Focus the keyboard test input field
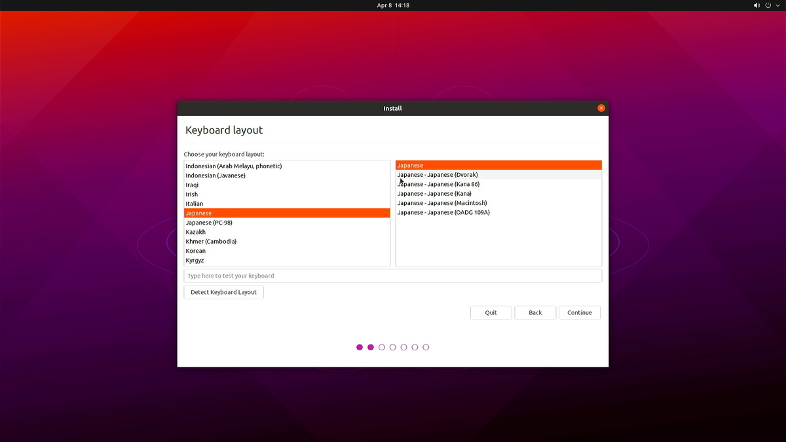Viewport: 786px width, 442px height. [393, 276]
